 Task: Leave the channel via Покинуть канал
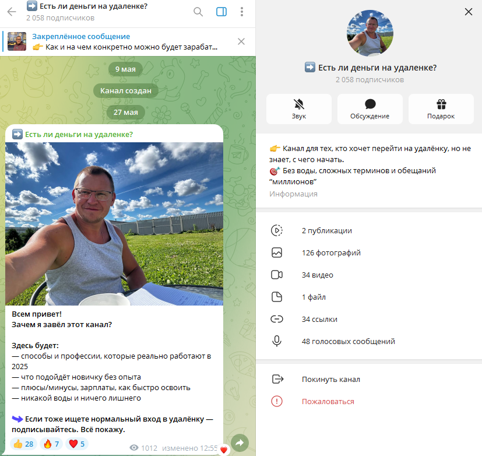pos(330,379)
